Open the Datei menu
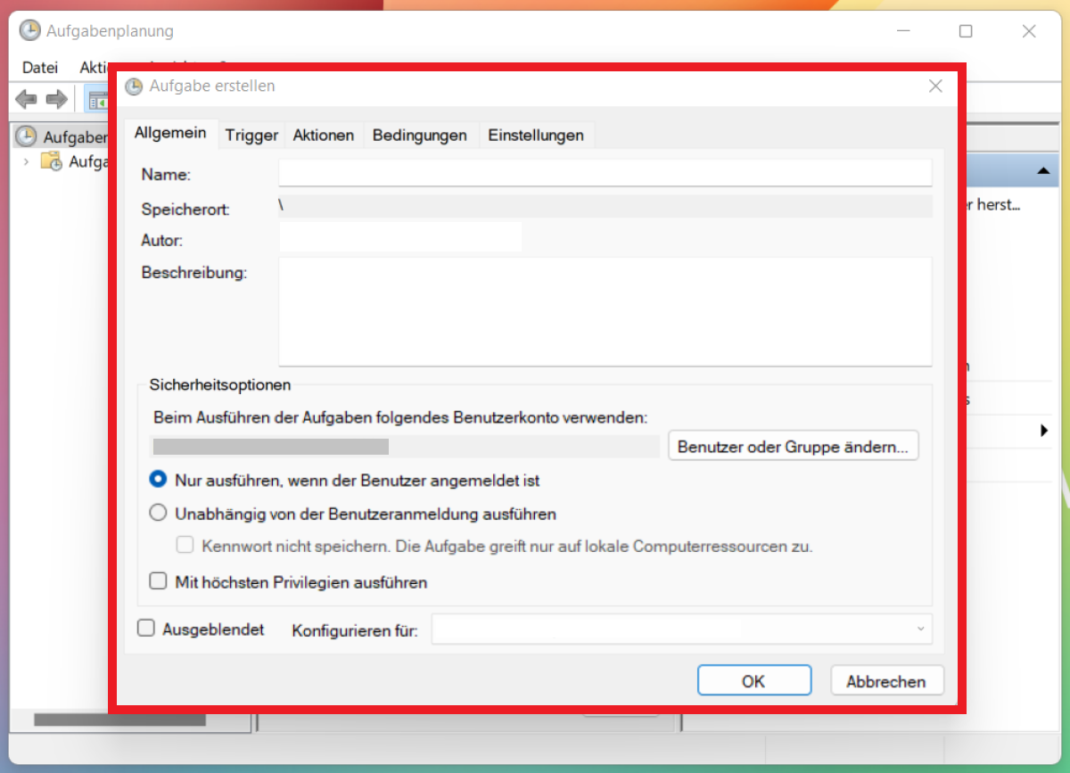Viewport: 1070px width, 773px height. [40, 67]
